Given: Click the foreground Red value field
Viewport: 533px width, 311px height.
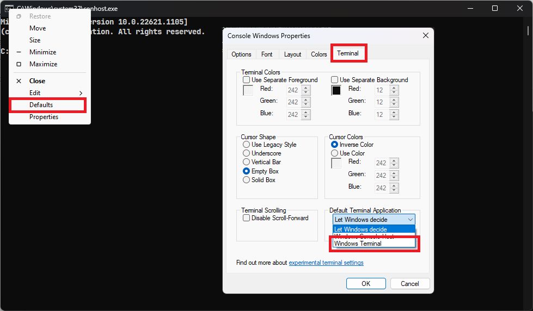Looking at the screenshot, I should (293, 90).
